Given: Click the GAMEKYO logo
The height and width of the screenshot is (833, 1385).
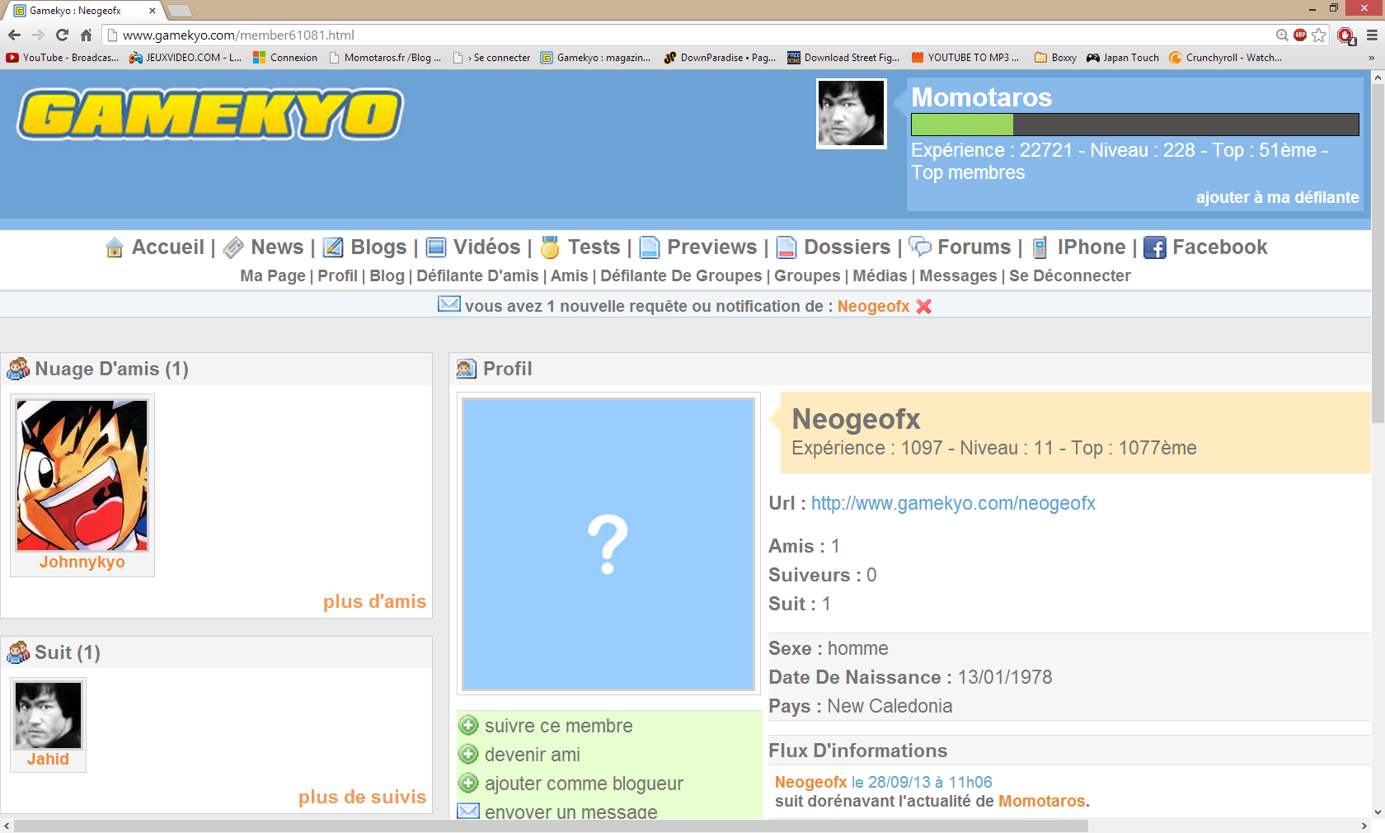Looking at the screenshot, I should click(x=210, y=115).
